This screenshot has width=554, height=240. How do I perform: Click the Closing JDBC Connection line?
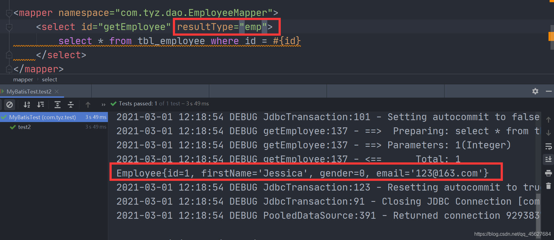coord(328,202)
